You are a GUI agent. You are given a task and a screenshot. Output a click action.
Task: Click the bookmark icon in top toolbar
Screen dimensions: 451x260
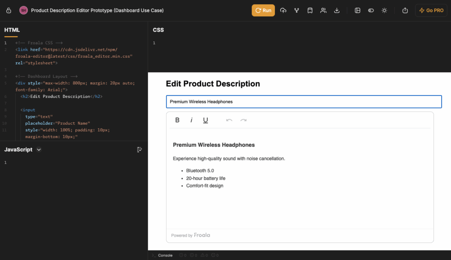click(x=310, y=11)
